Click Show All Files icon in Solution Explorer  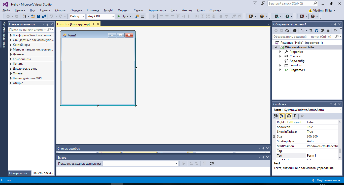[327, 30]
